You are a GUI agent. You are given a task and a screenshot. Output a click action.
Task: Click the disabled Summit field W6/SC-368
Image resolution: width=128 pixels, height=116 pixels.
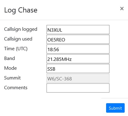pos(78,78)
